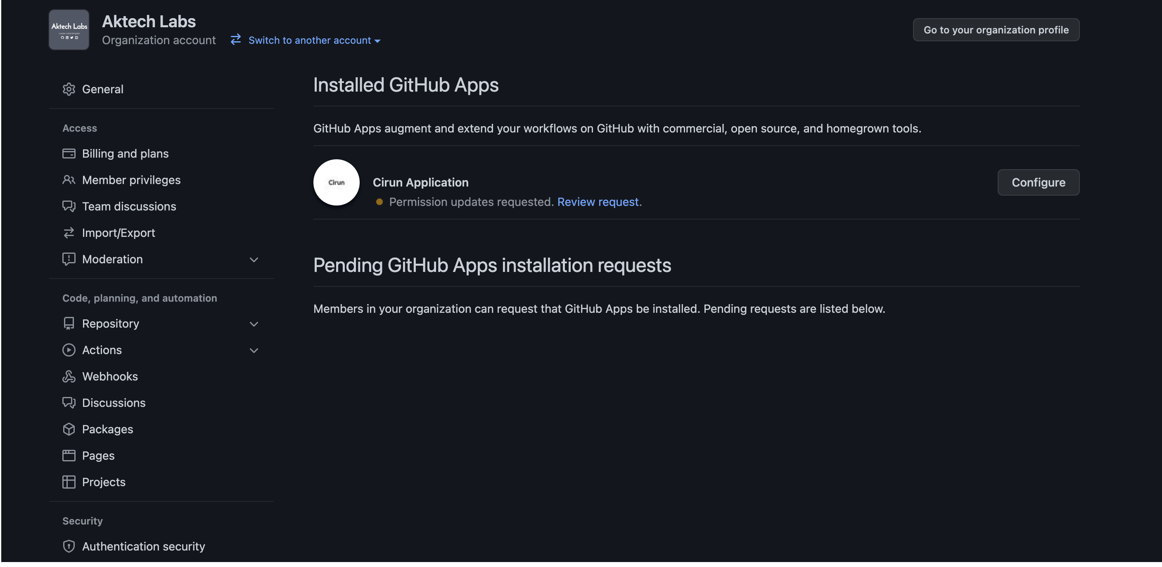This screenshot has height=567, width=1162.
Task: Click the Packages box icon
Action: click(x=69, y=429)
